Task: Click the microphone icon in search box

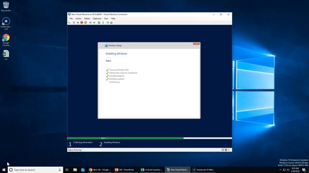Action: tap(60, 170)
